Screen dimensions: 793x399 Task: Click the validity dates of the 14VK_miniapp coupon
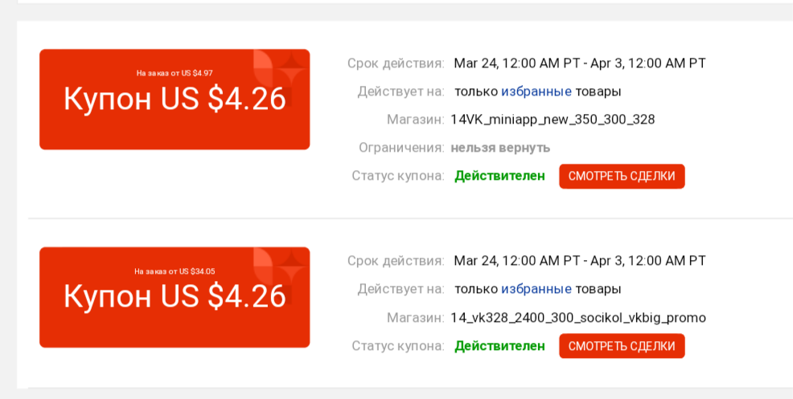coord(580,63)
